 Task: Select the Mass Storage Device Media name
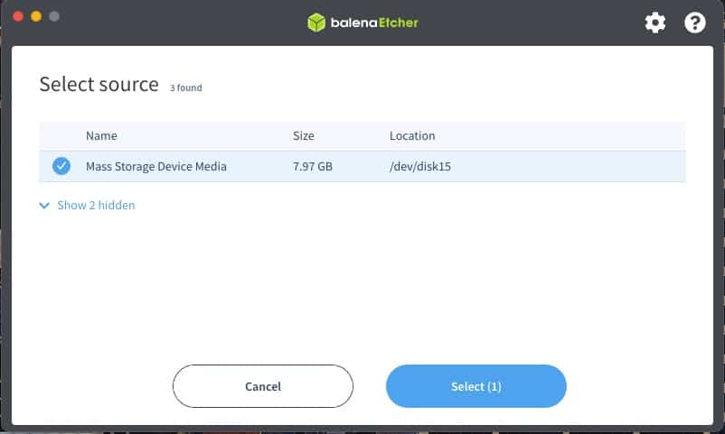pyautogui.click(x=156, y=166)
